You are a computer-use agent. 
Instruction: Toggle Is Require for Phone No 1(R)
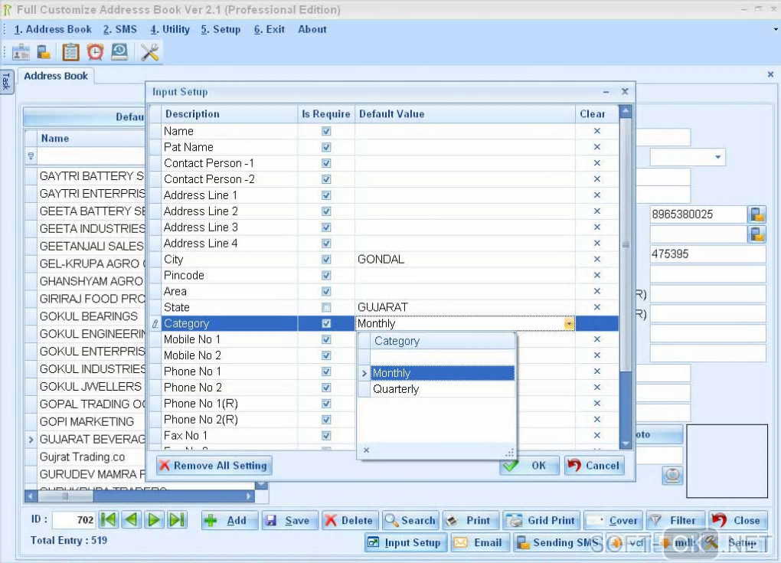(326, 404)
